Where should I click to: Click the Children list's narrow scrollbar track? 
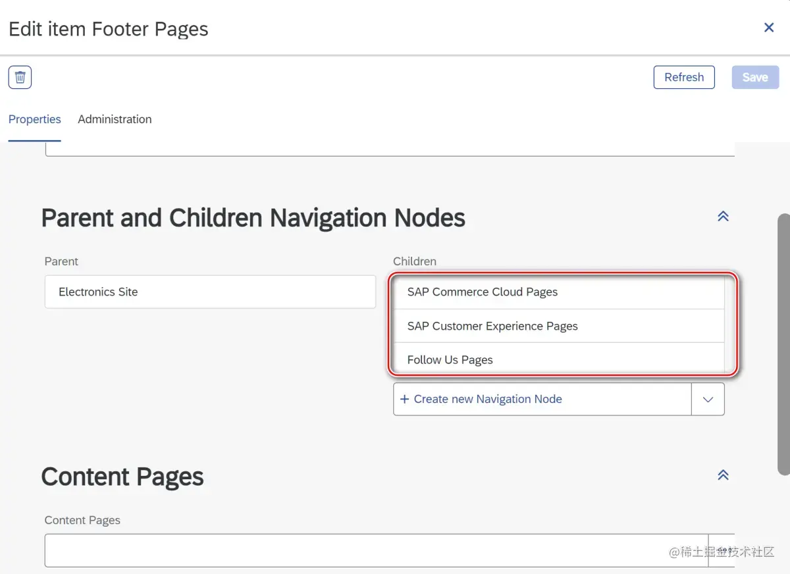729,326
